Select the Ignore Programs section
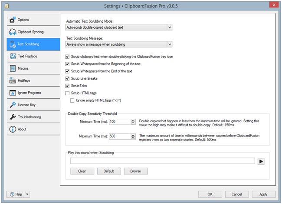This screenshot has width=282, height=204. pyautogui.click(x=33, y=93)
